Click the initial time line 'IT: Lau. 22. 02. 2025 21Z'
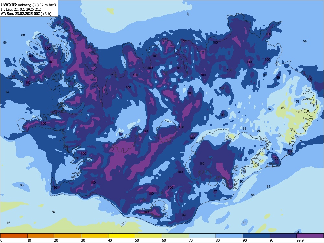324x243 pixels. (21, 9)
